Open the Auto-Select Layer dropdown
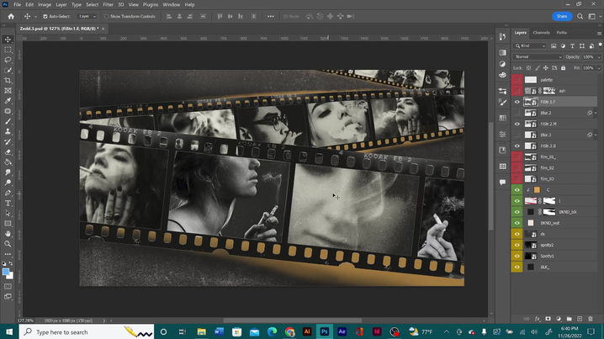Screen dimensions: 604x339 coord(87,16)
